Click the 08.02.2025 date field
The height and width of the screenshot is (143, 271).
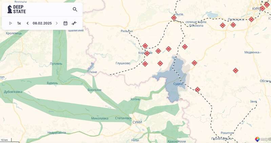coord(42,23)
